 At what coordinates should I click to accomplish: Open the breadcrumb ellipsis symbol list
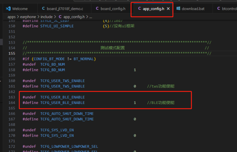point(91,17)
